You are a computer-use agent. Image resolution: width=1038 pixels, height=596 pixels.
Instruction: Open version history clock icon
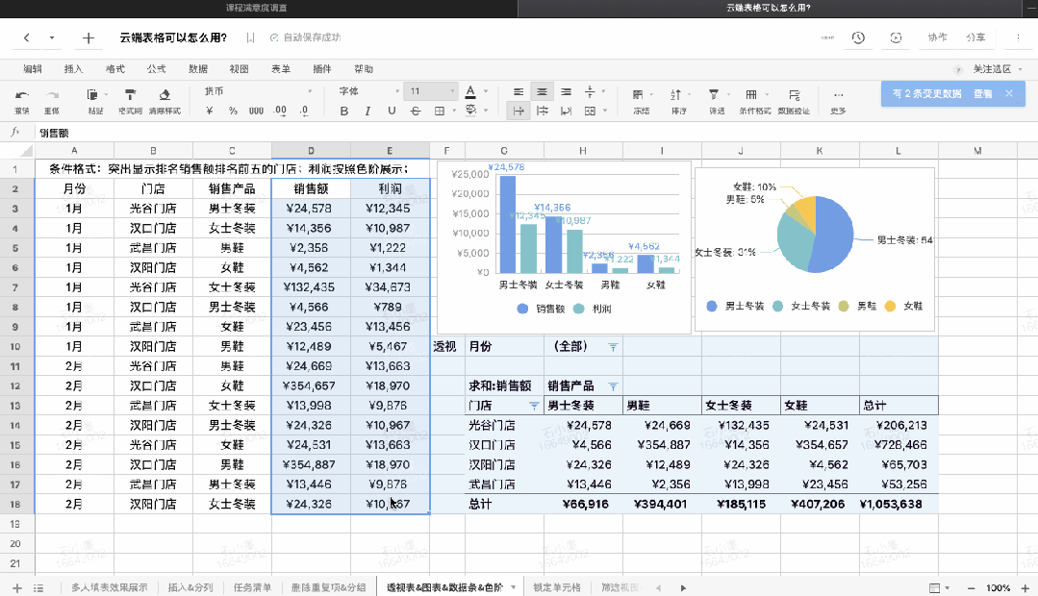857,37
